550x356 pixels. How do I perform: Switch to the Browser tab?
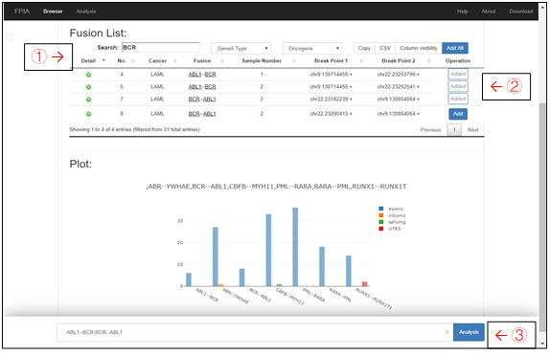(x=53, y=11)
